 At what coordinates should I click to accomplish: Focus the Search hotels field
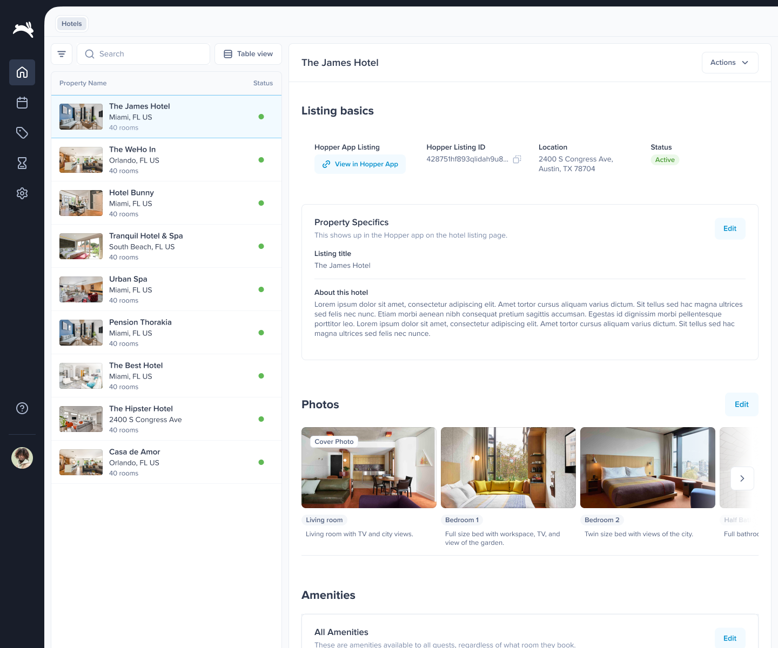click(143, 54)
